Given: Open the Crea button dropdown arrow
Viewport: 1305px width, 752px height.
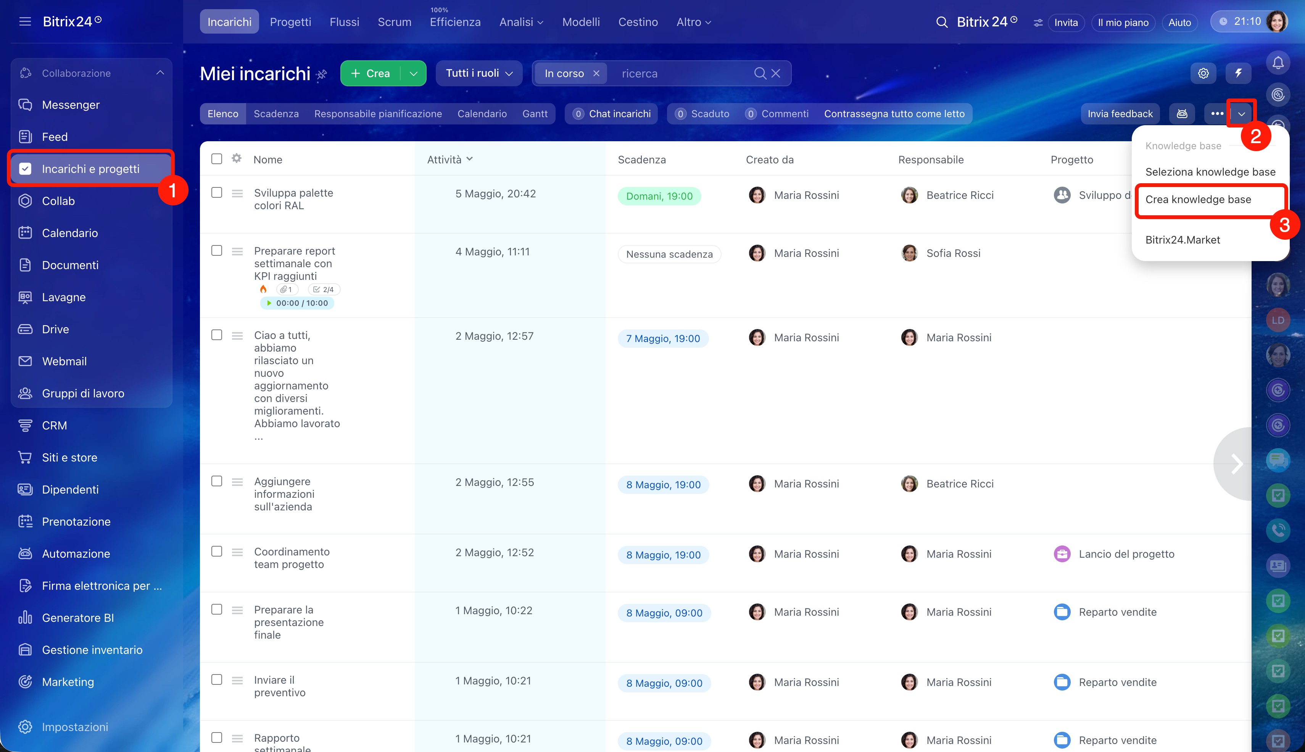Looking at the screenshot, I should 414,73.
